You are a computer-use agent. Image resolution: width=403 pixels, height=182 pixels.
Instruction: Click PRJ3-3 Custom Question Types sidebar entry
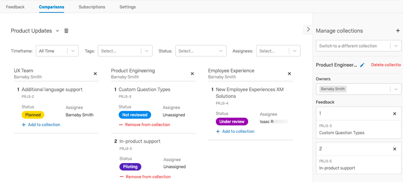[358, 130]
